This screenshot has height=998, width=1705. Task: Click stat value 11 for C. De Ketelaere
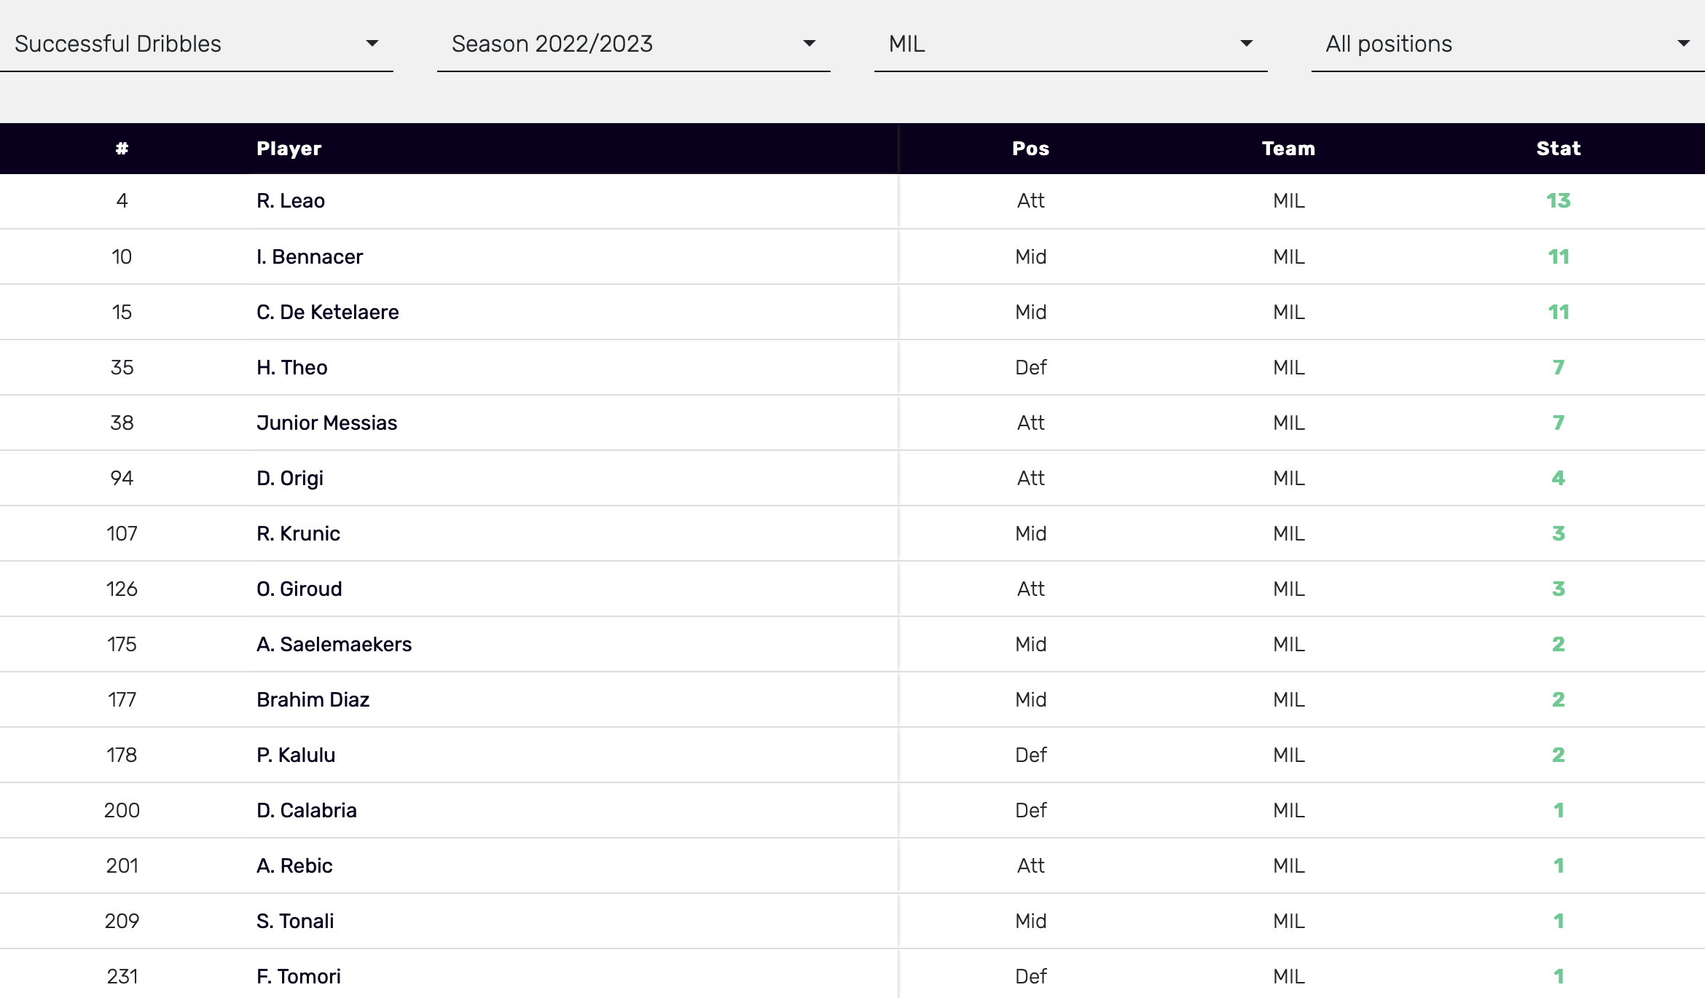[x=1559, y=312]
